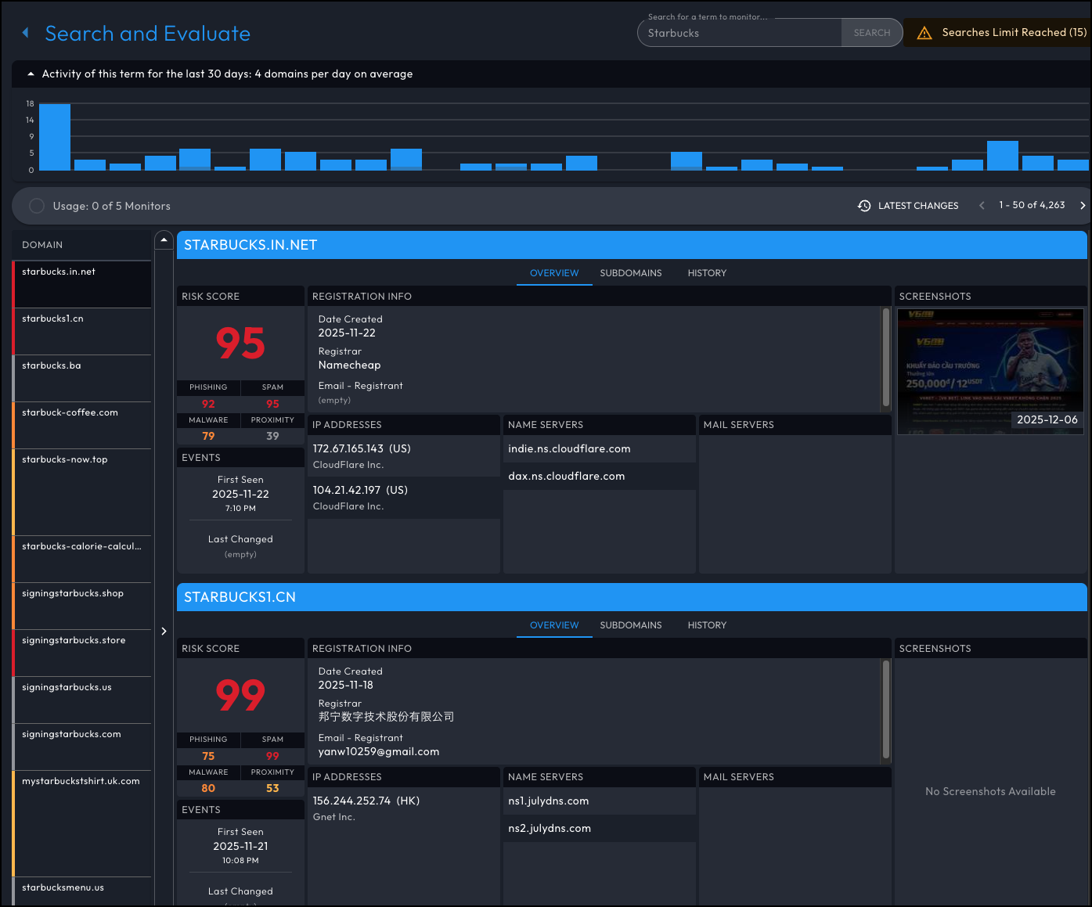Click the registration info scrollbar for starbucks.in.net
This screenshot has height=907, width=1092.
[886, 358]
